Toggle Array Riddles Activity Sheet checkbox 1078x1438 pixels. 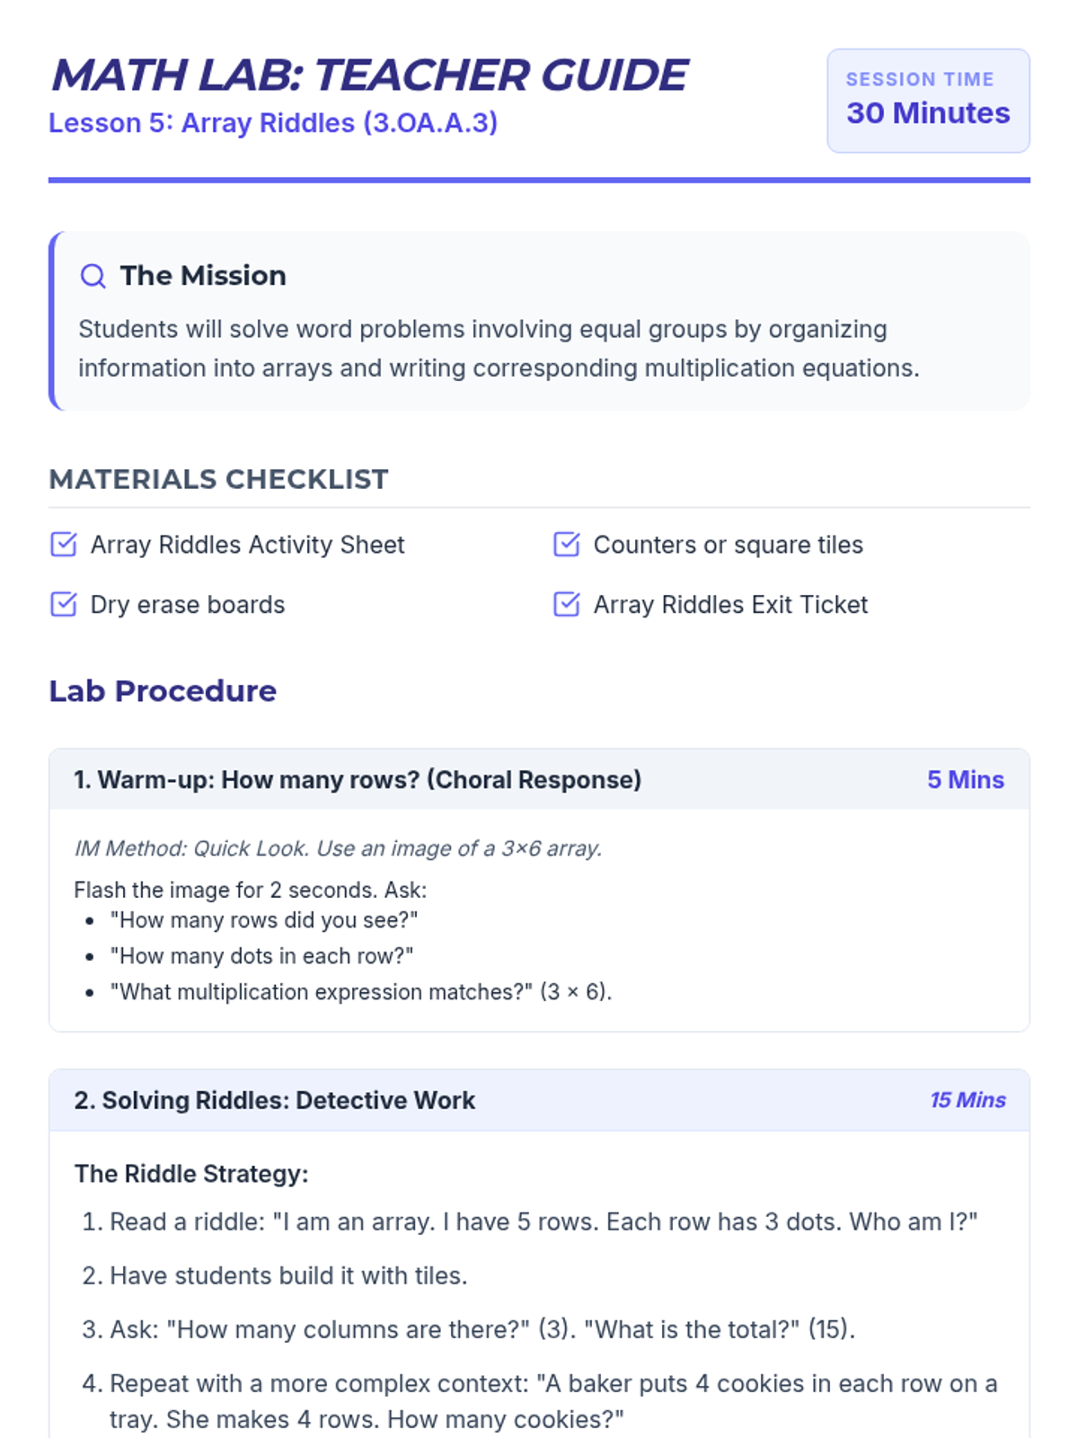pyautogui.click(x=64, y=545)
